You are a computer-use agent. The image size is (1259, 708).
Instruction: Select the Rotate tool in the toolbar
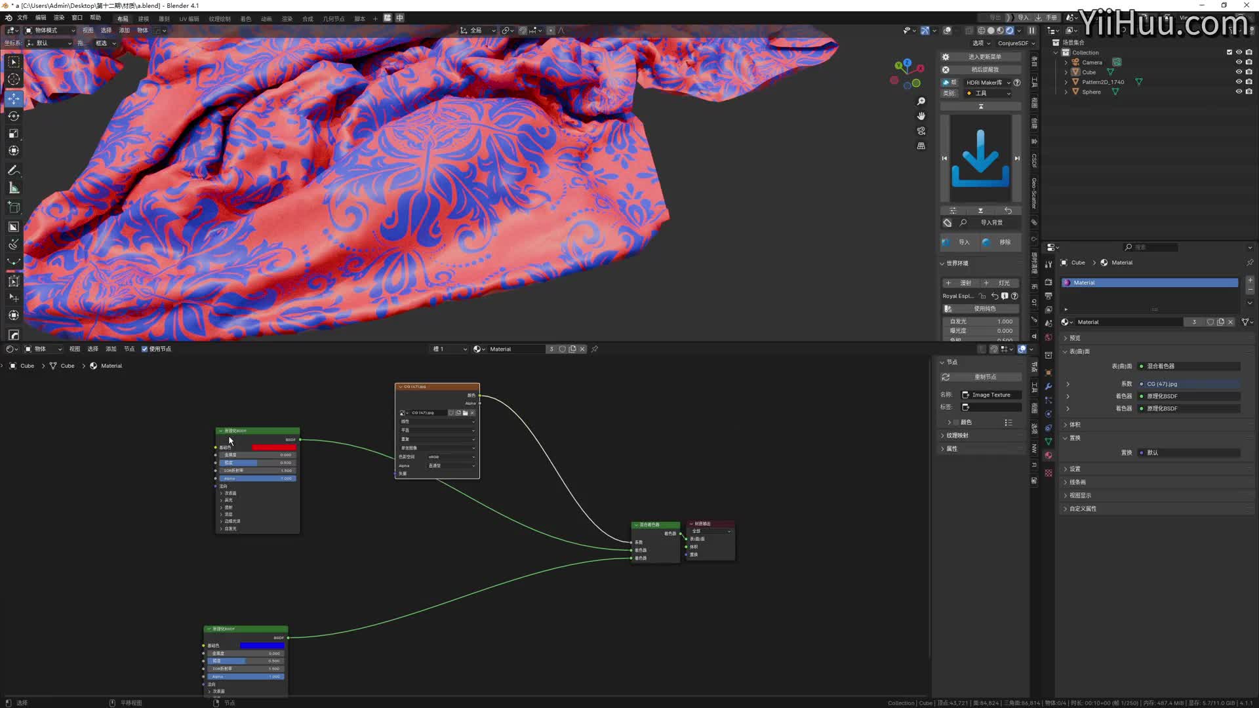click(14, 116)
